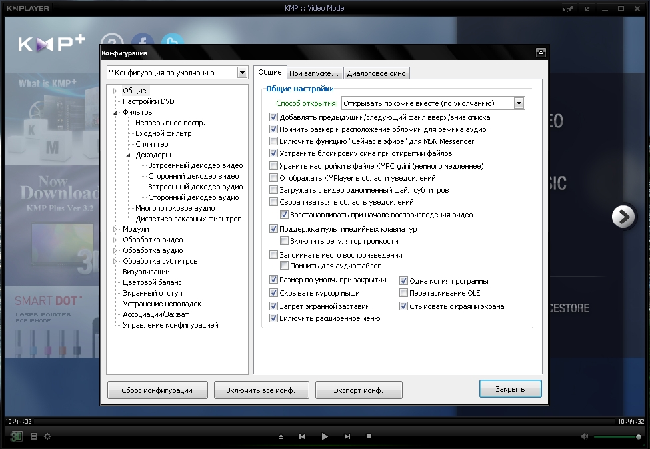Open the playlist editor icon

click(x=34, y=436)
